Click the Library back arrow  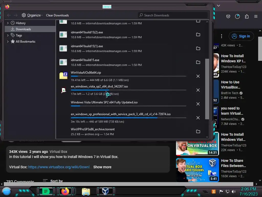point(9,15)
